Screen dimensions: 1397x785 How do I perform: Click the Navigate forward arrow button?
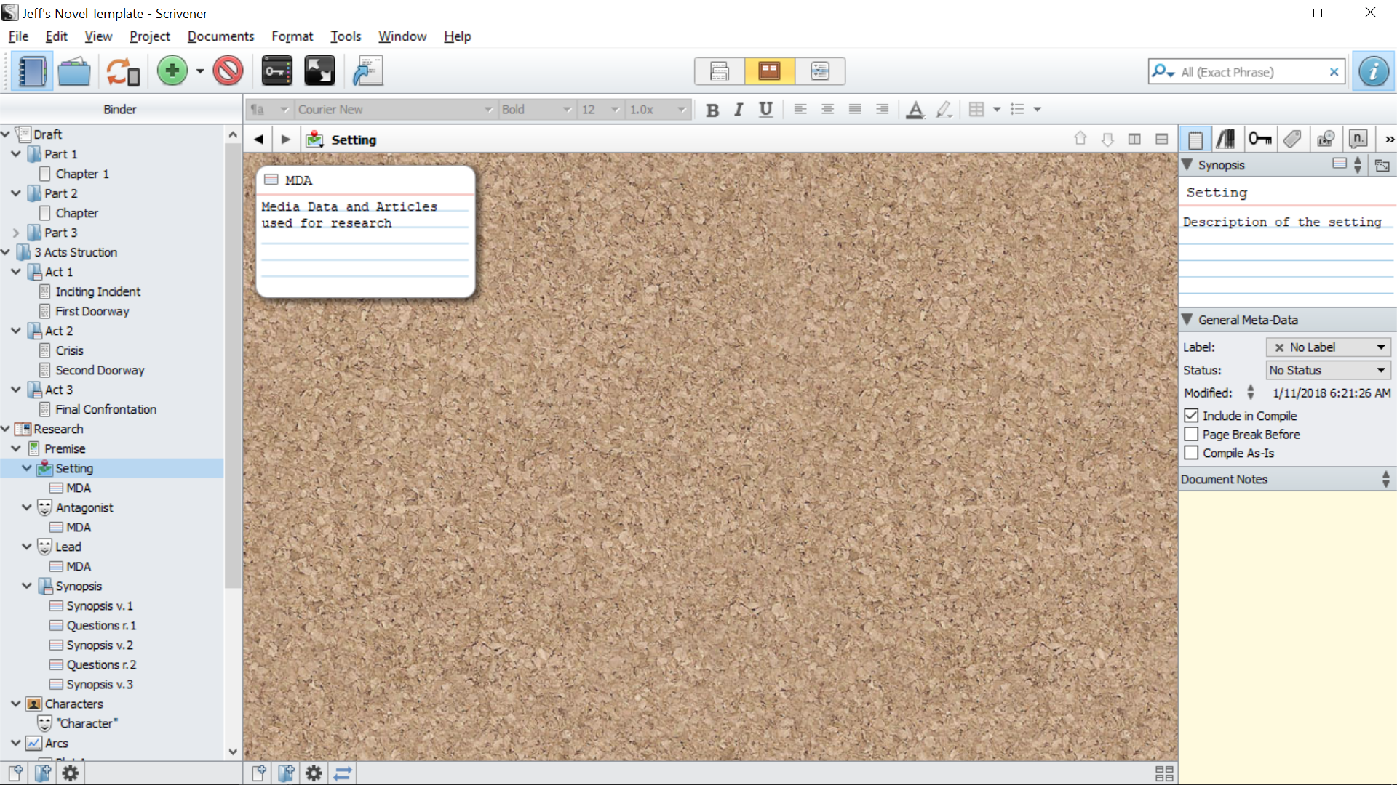(285, 139)
